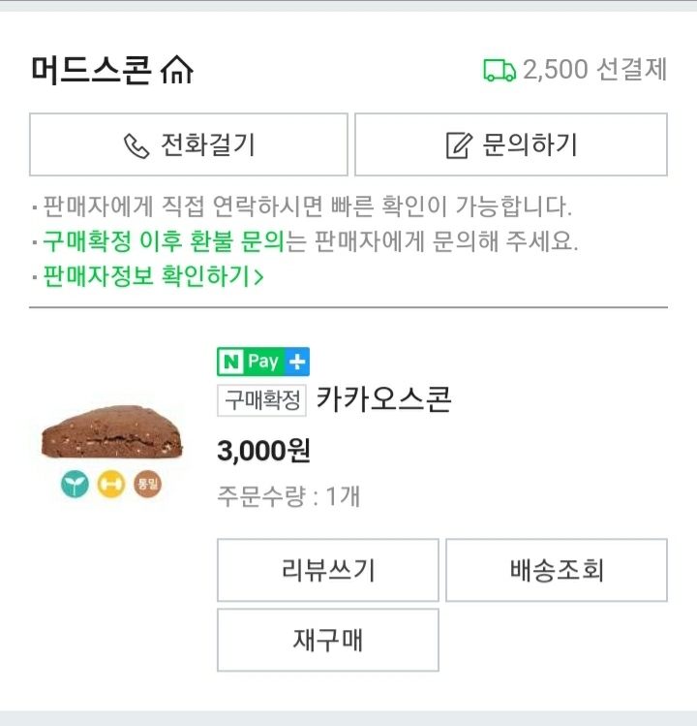Tap the green N Pay badge
This screenshot has height=726, width=697.
point(251,363)
